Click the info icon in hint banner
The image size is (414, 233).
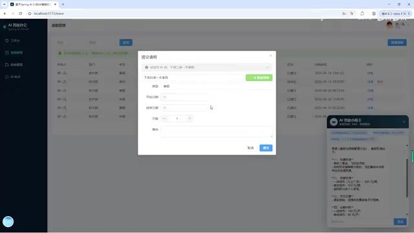coord(146,67)
